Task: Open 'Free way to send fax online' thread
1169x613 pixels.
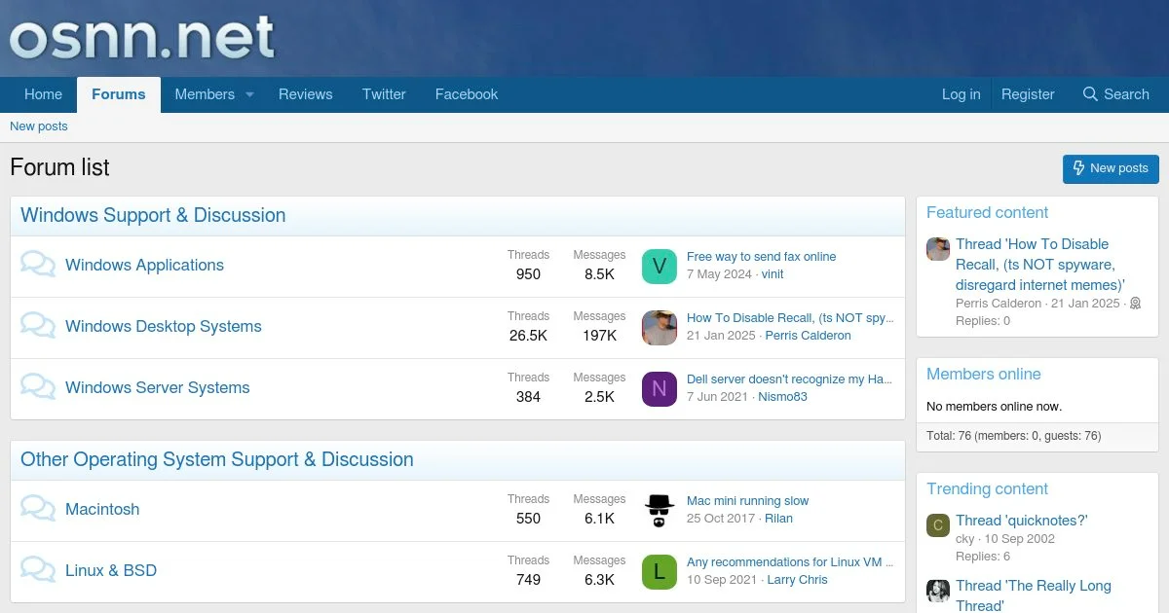Action: point(761,257)
